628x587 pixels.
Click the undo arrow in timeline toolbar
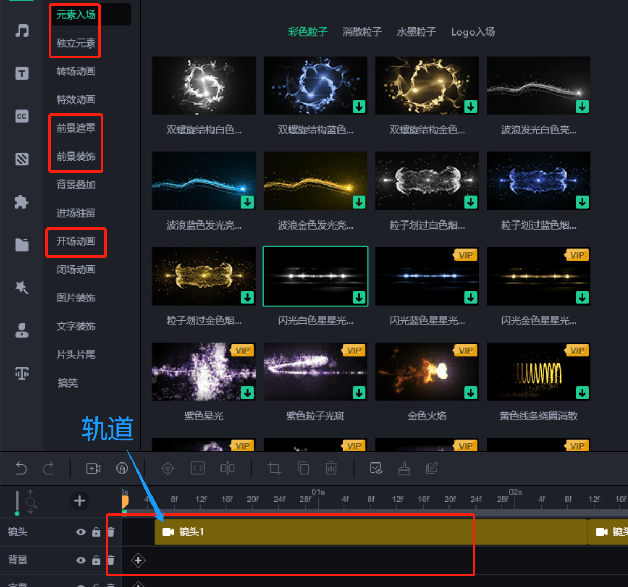pos(21,468)
